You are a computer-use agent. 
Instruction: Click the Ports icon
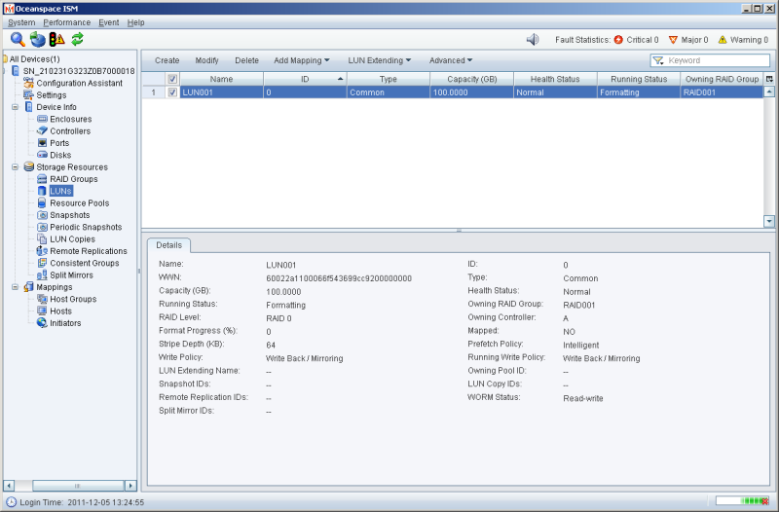tap(42, 143)
